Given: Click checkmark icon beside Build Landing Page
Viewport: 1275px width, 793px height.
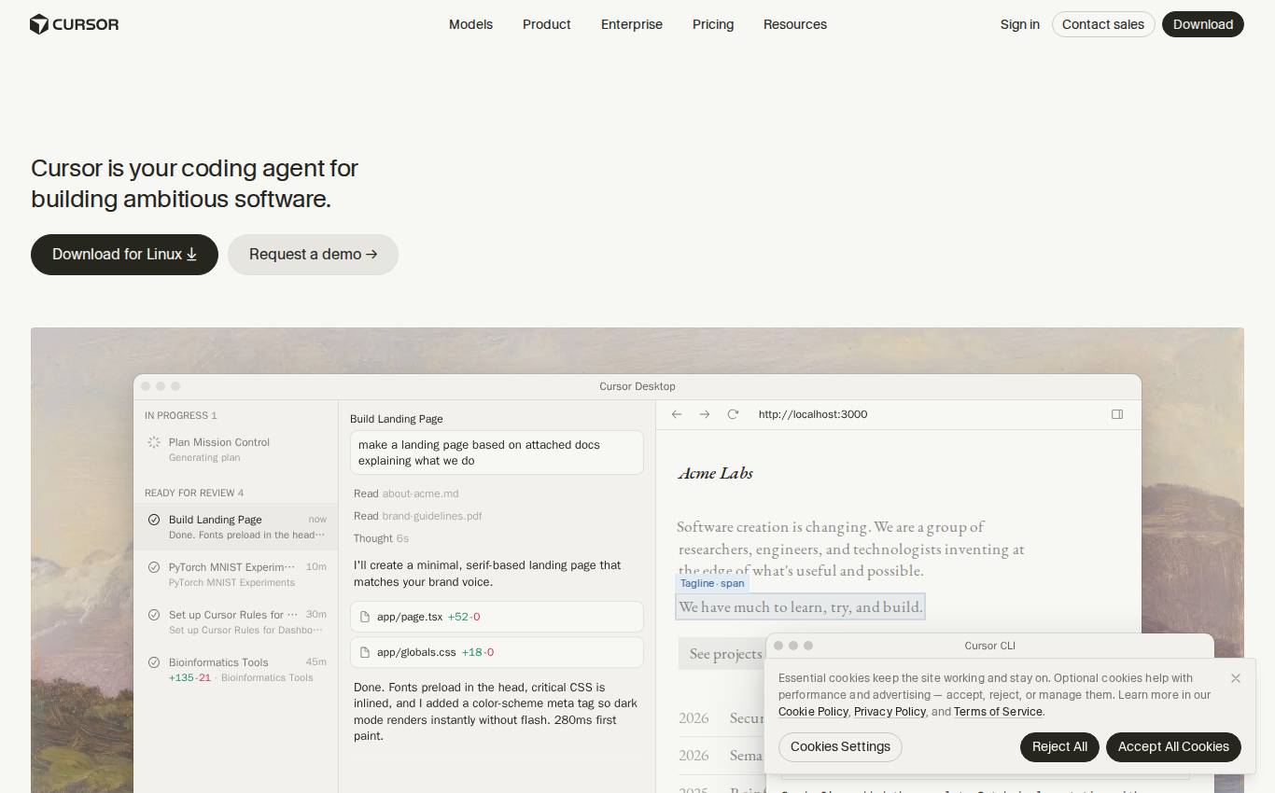Looking at the screenshot, I should [x=154, y=520].
